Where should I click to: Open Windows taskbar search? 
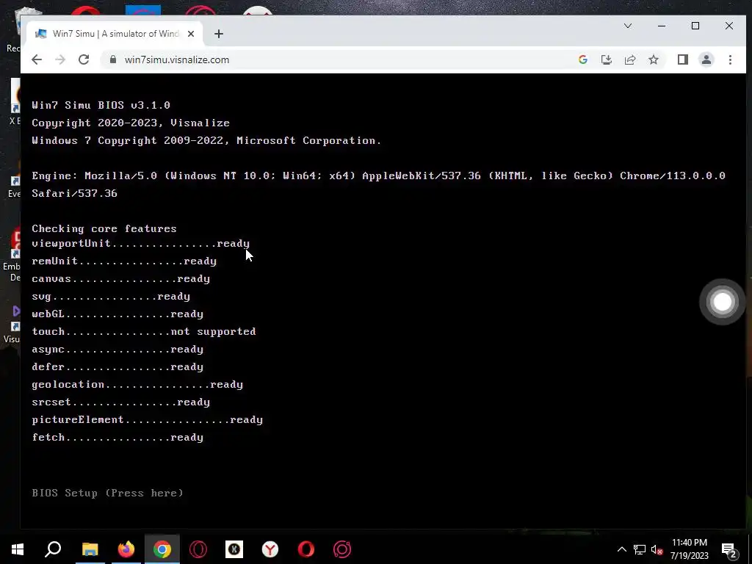click(x=53, y=549)
